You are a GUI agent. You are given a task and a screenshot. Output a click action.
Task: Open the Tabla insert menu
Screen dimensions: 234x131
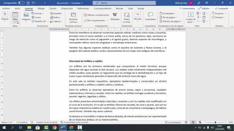pos(15,17)
